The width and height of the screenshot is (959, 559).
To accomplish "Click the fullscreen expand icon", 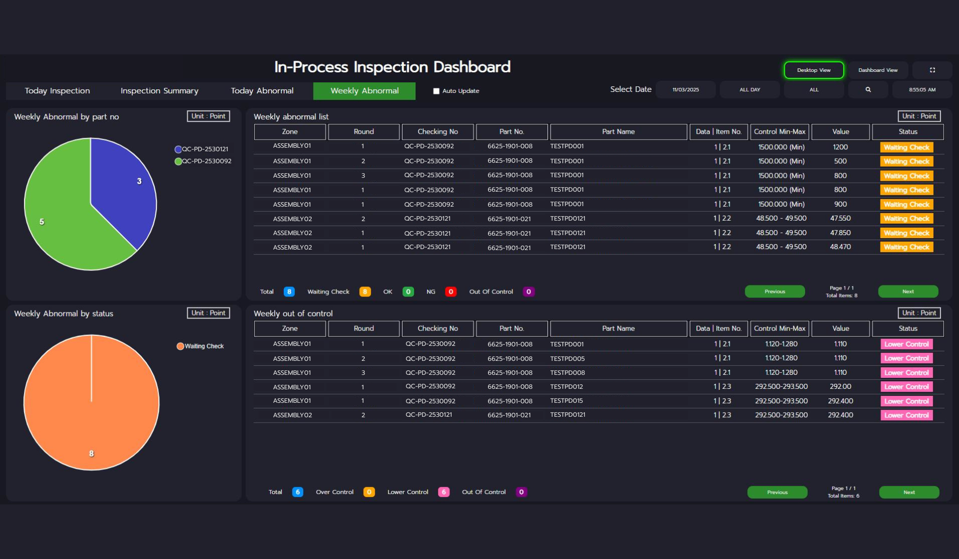I will pos(932,70).
